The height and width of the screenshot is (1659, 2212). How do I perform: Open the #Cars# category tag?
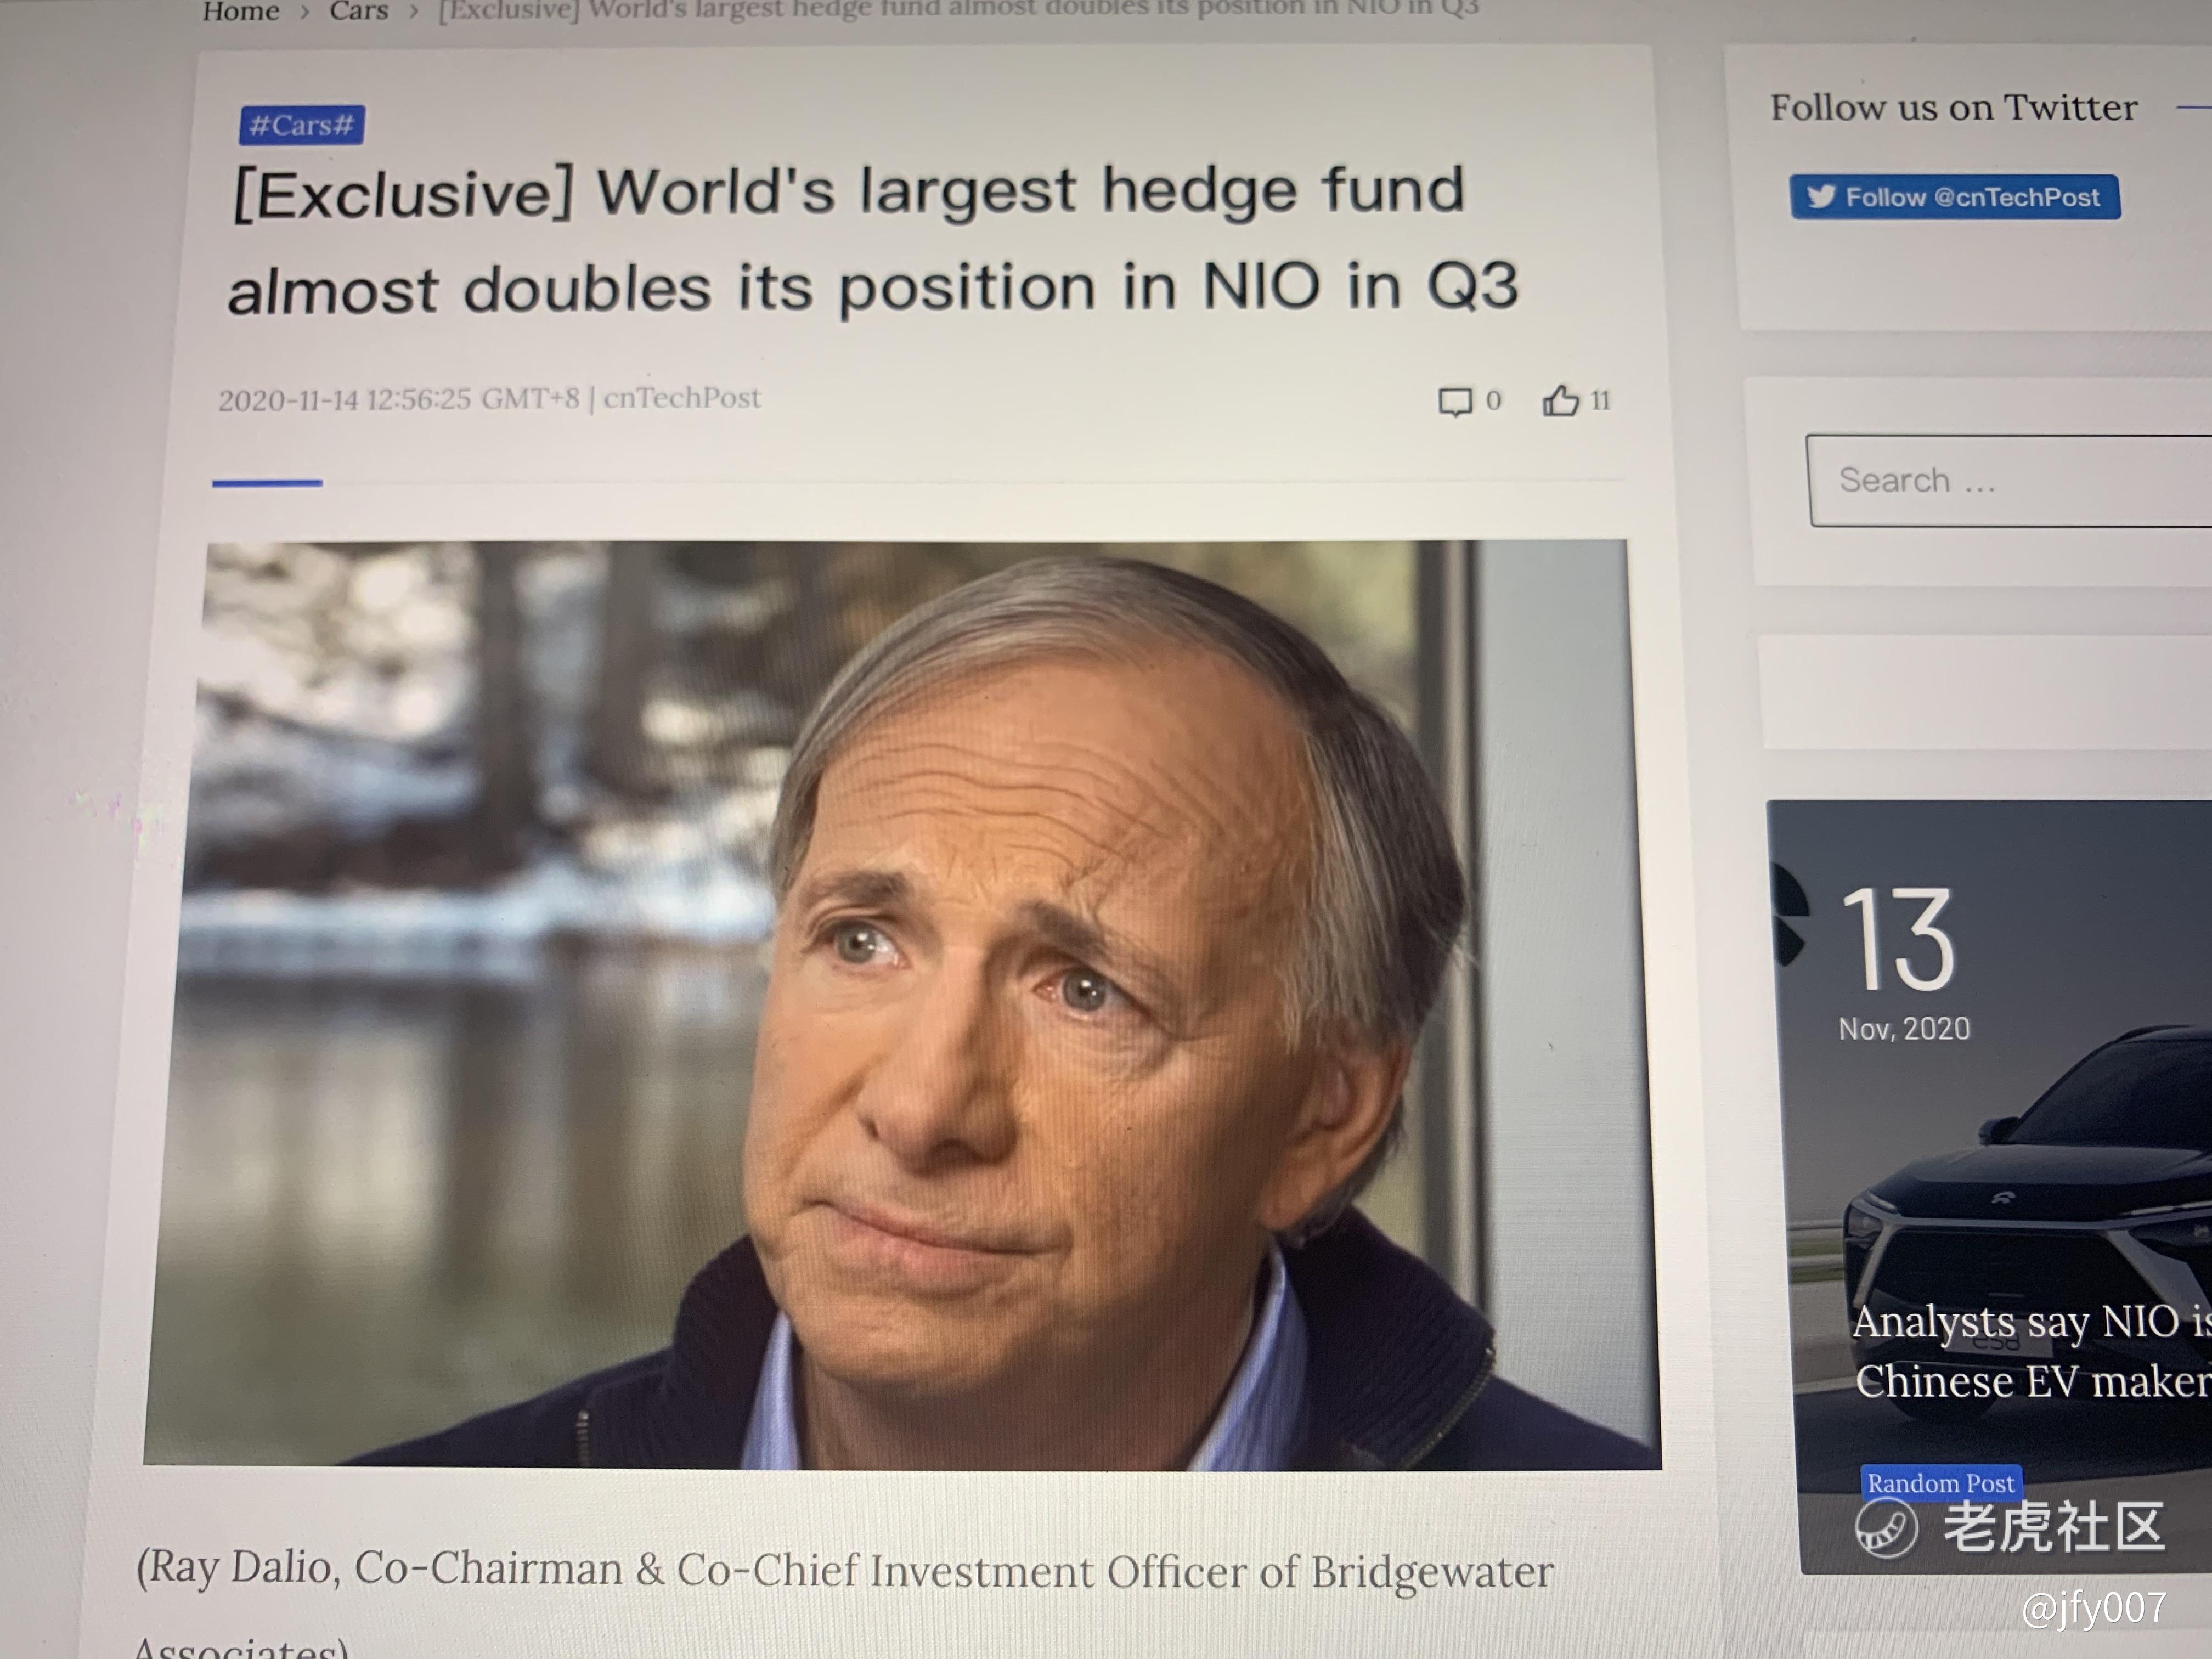302,125
